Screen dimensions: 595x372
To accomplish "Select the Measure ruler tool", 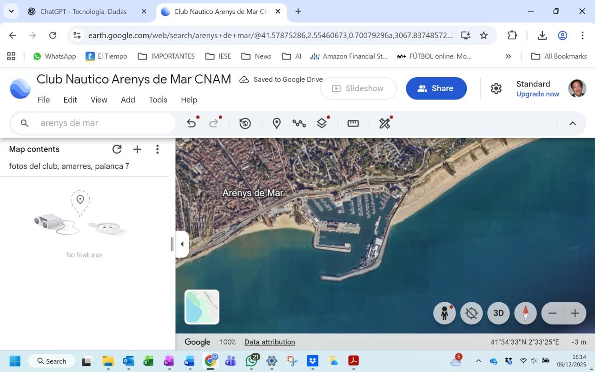I will click(353, 123).
